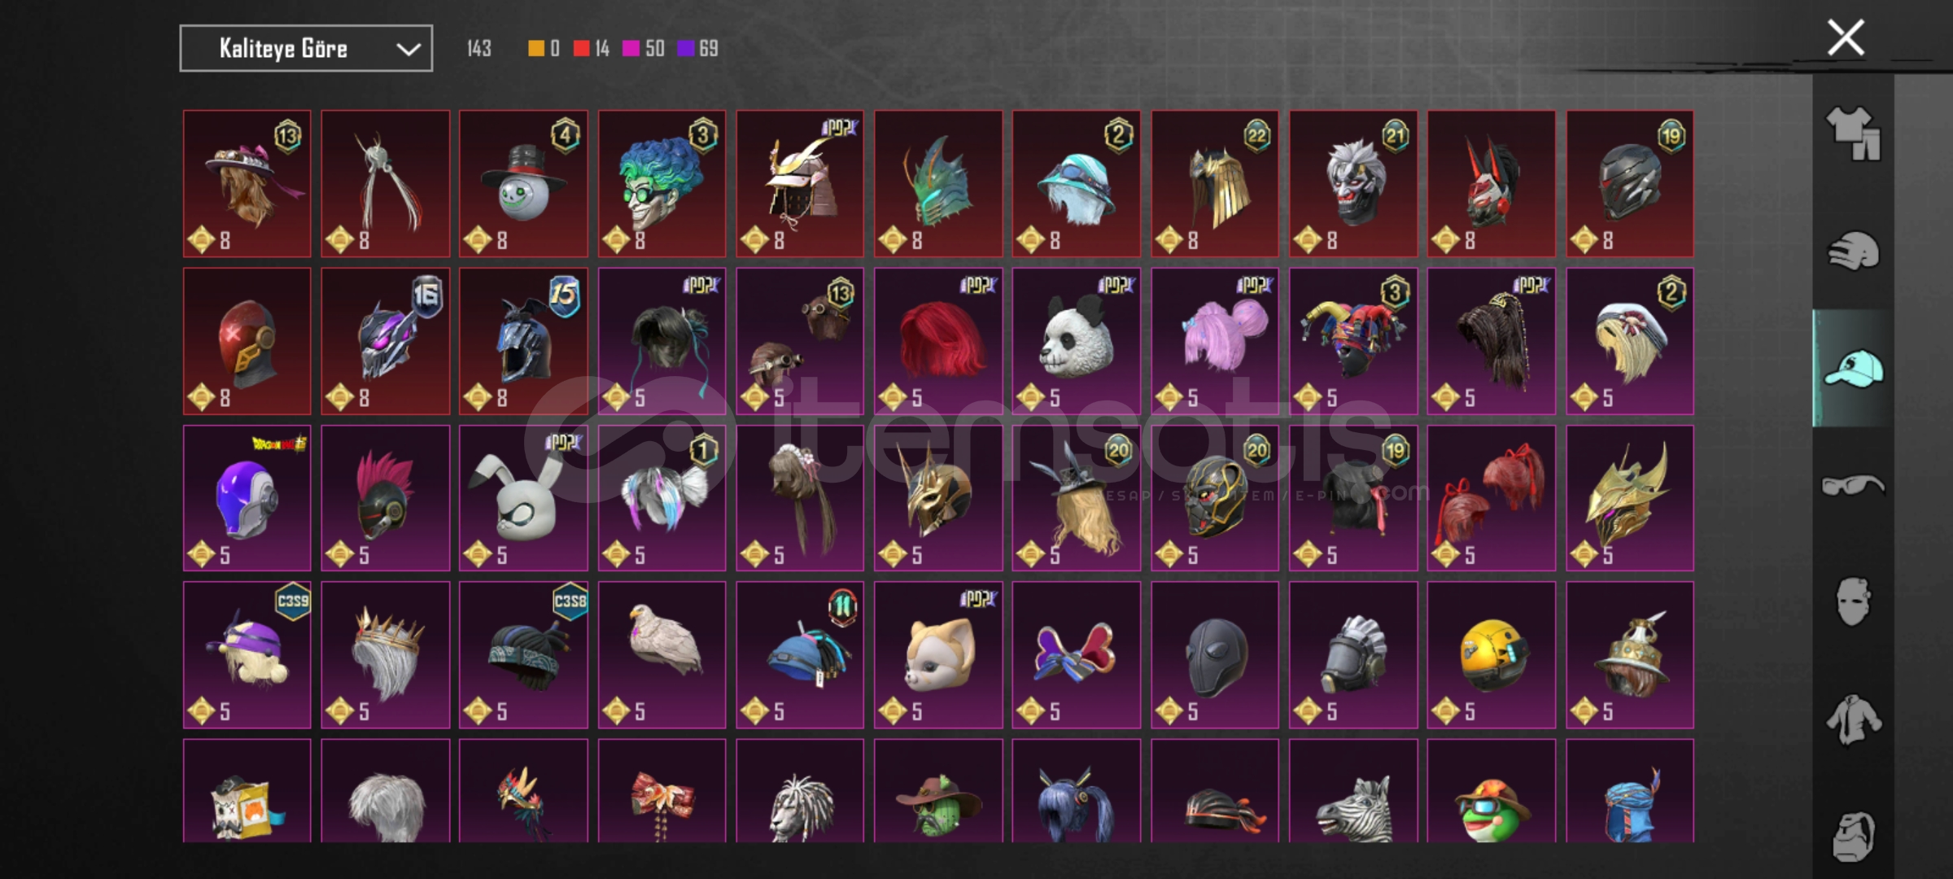Click the dropdown chevron arrow

tap(408, 50)
